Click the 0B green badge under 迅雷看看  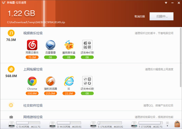(x=50, y=57)
